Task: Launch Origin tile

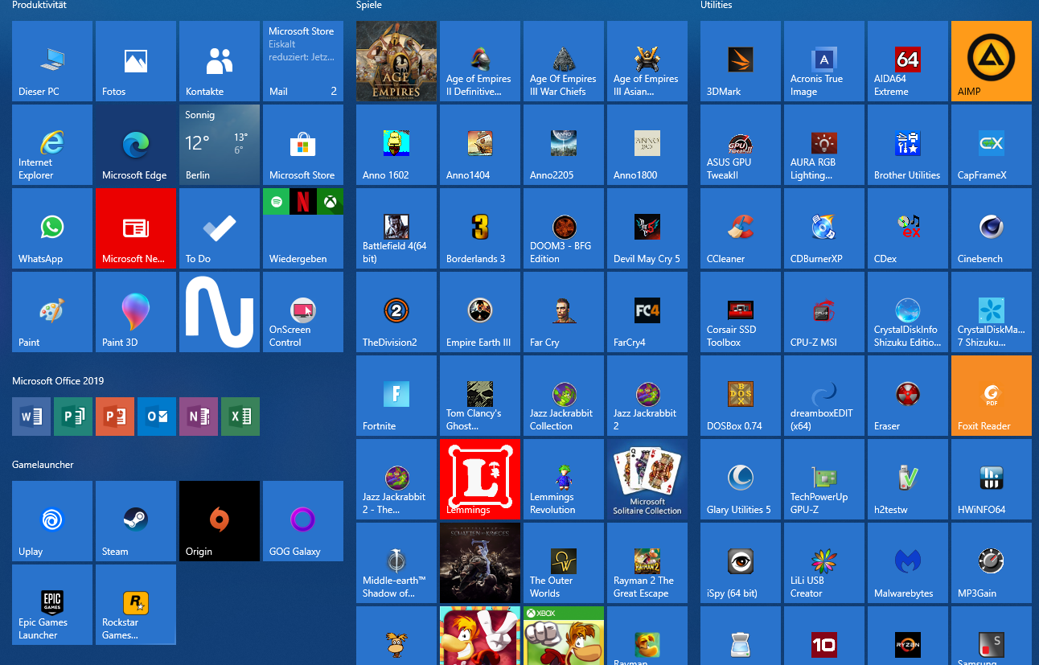Action: (220, 521)
